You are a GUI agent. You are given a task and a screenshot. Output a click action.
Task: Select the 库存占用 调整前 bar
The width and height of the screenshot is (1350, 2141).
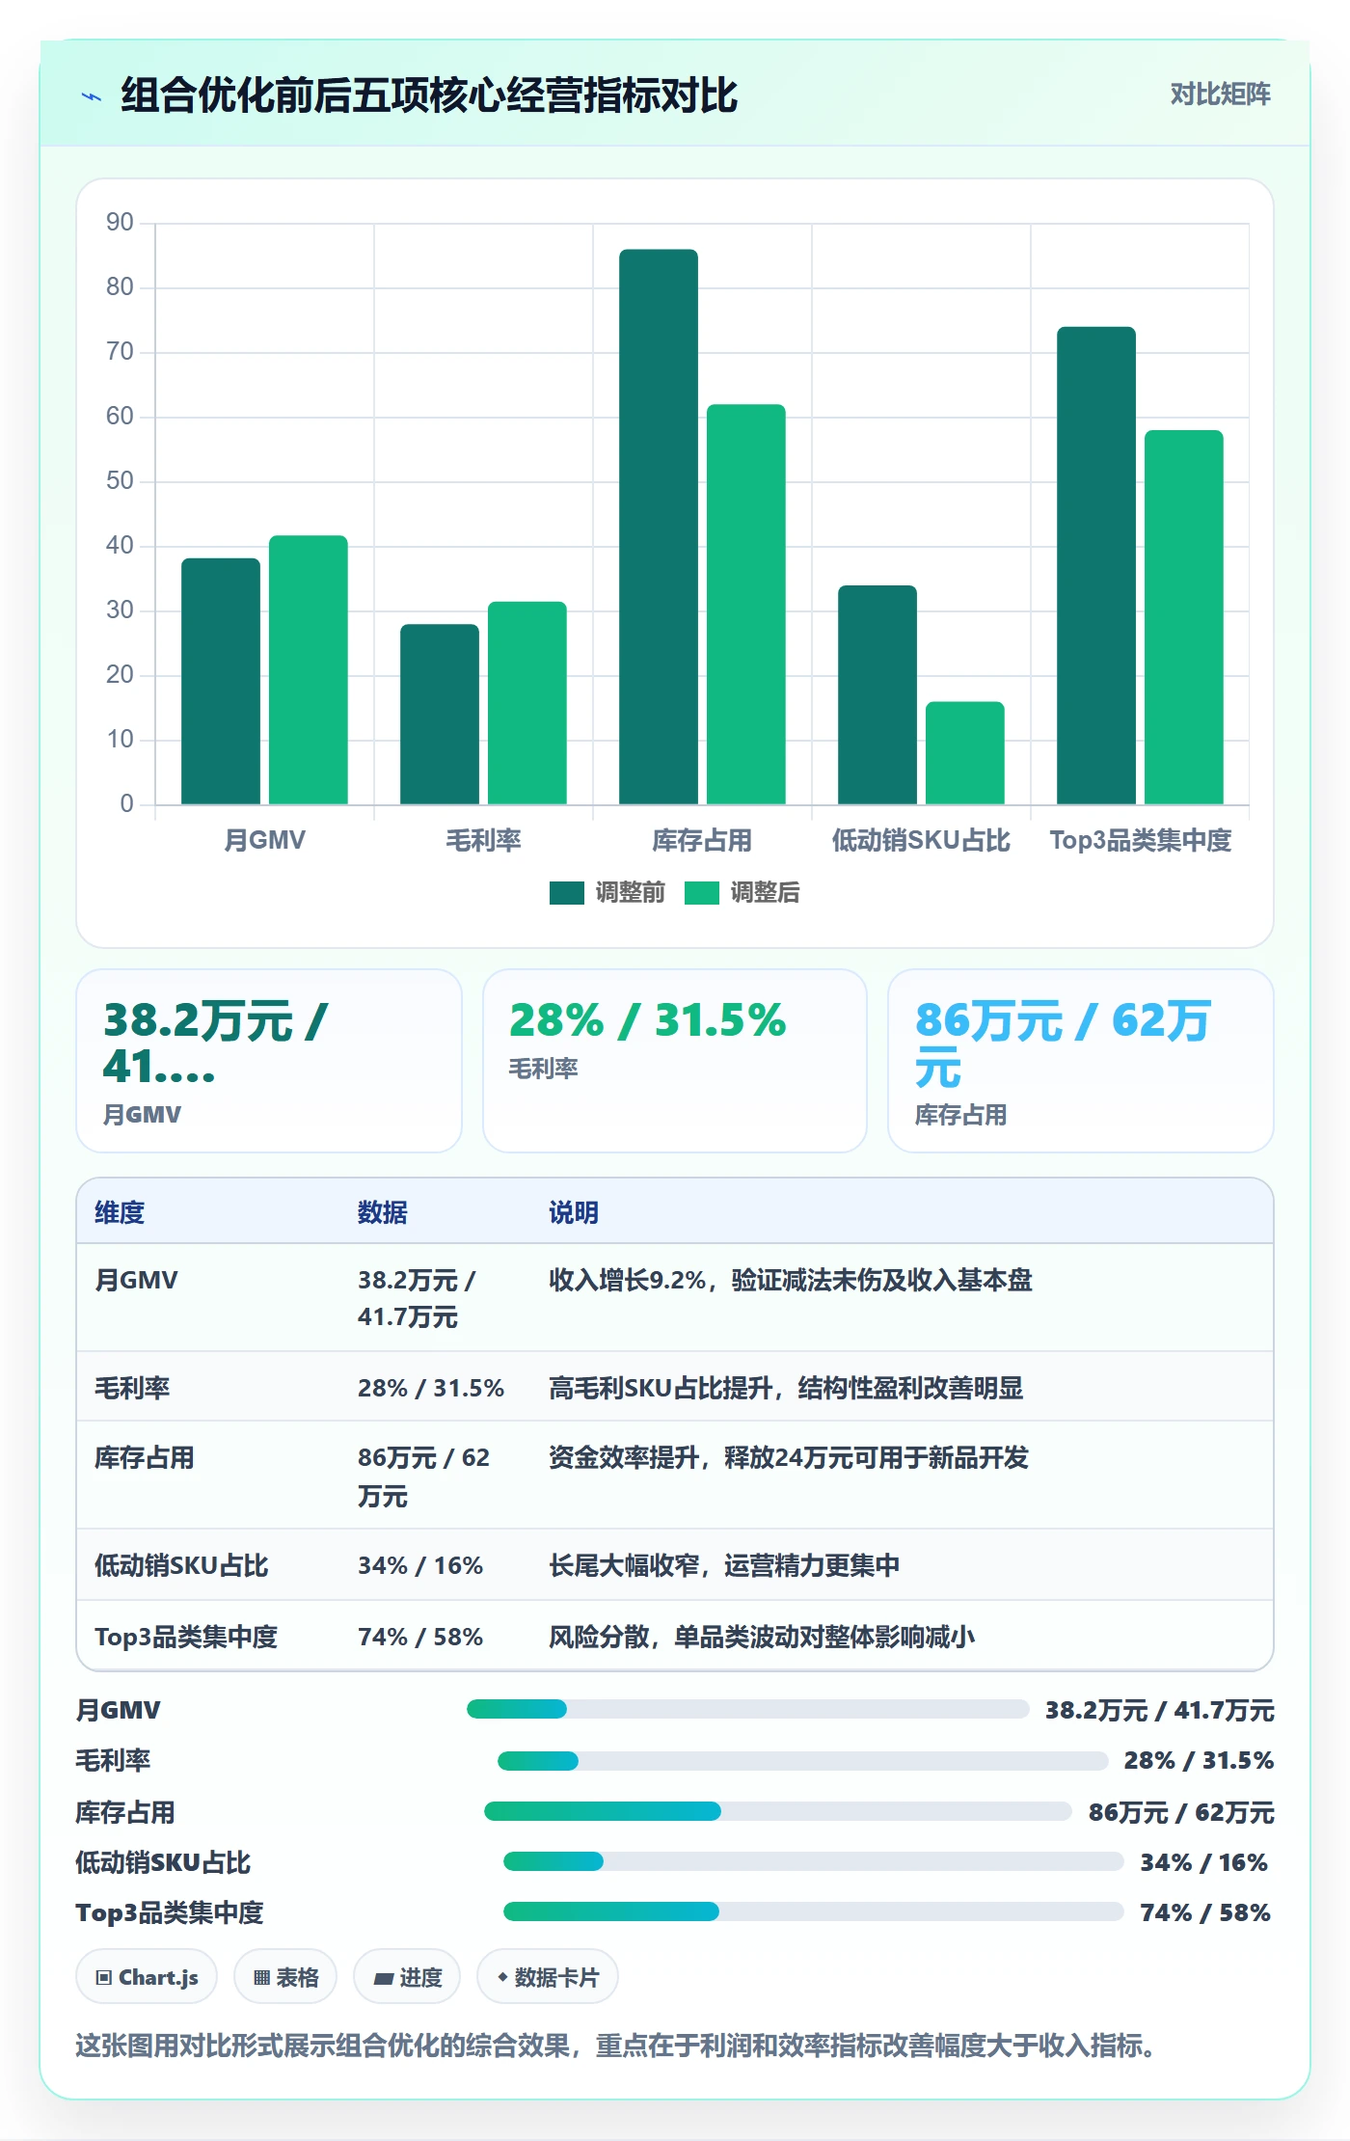coord(659,527)
